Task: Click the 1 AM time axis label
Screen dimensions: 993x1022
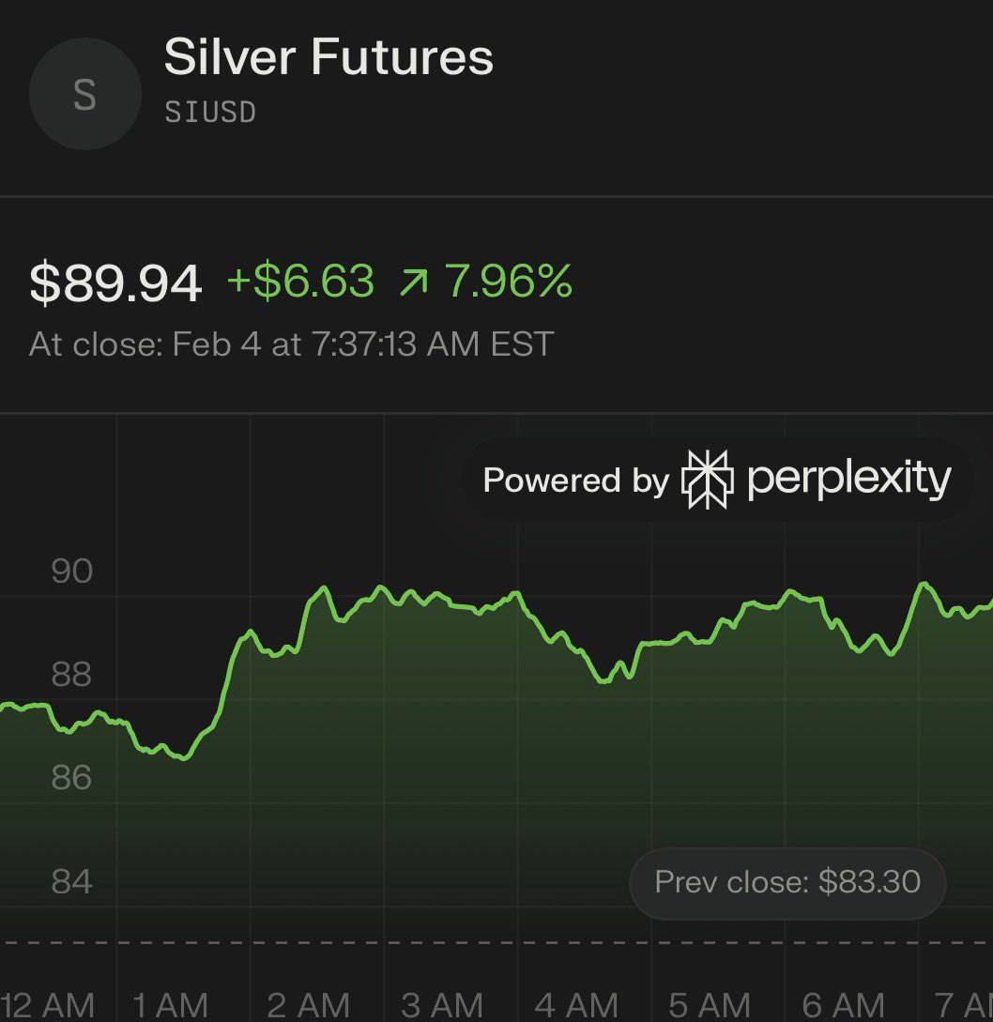Action: tap(170, 1005)
